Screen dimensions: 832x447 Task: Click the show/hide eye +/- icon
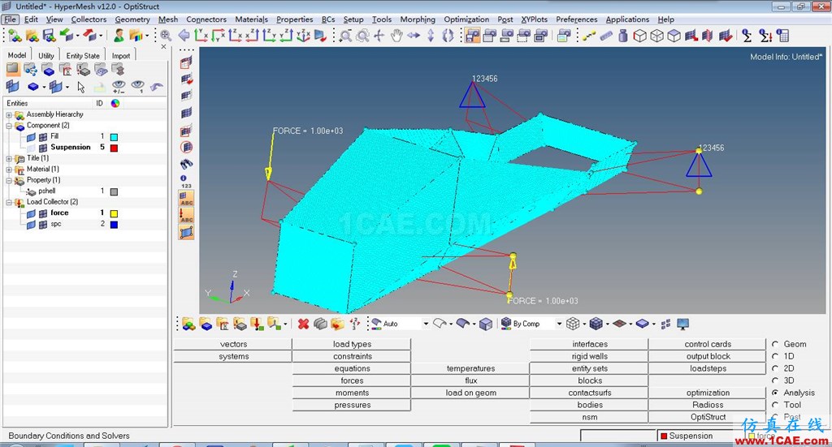pyautogui.click(x=119, y=86)
